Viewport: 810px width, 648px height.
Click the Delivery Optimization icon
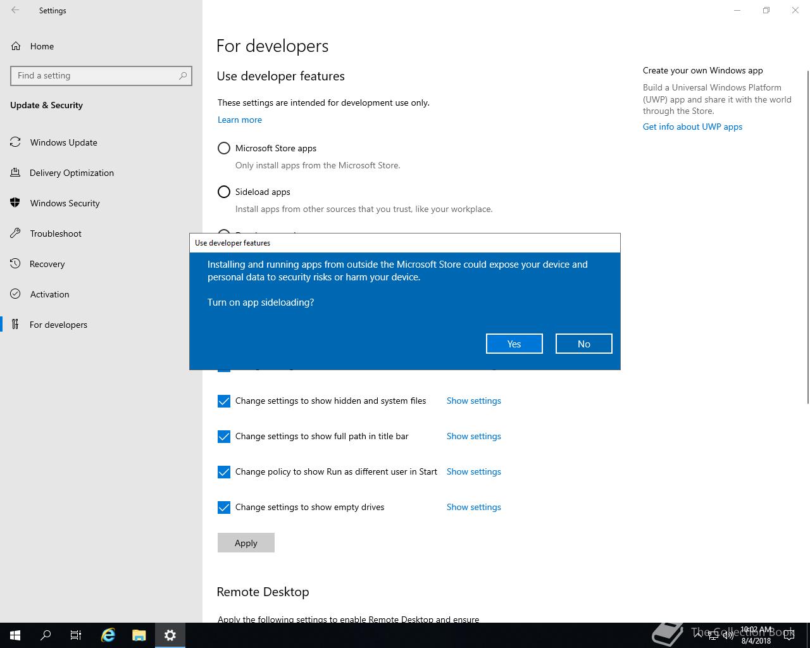click(16, 173)
